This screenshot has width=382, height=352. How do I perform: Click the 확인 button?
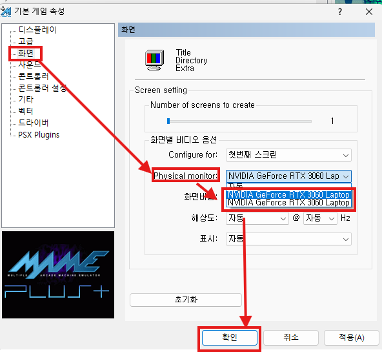coord(230,338)
